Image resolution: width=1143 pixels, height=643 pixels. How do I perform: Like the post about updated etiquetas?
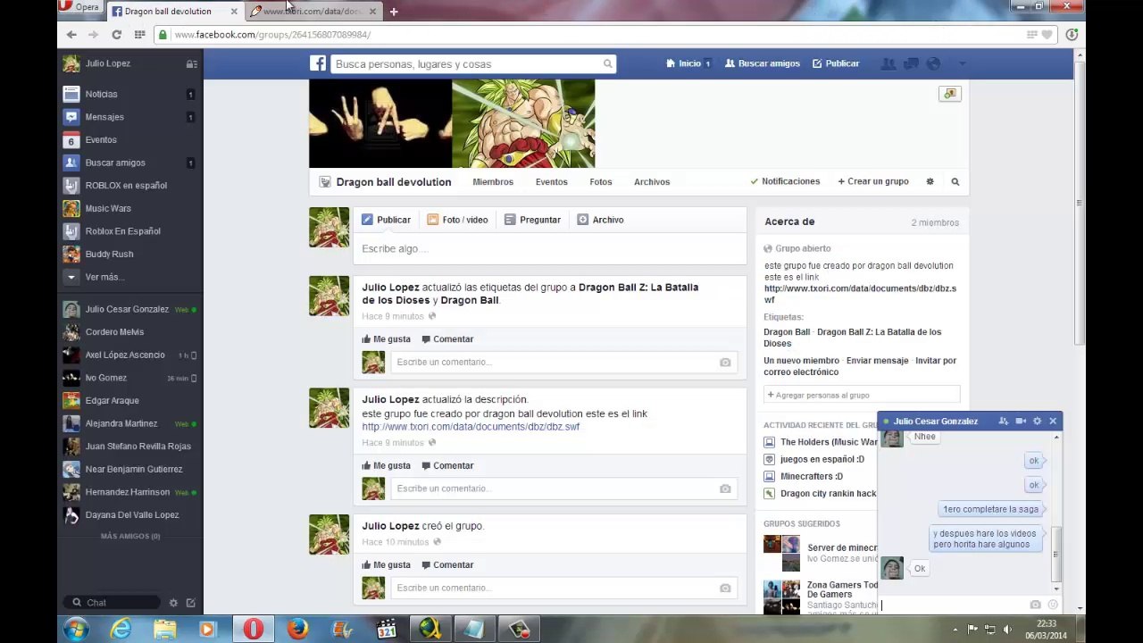pyautogui.click(x=387, y=339)
